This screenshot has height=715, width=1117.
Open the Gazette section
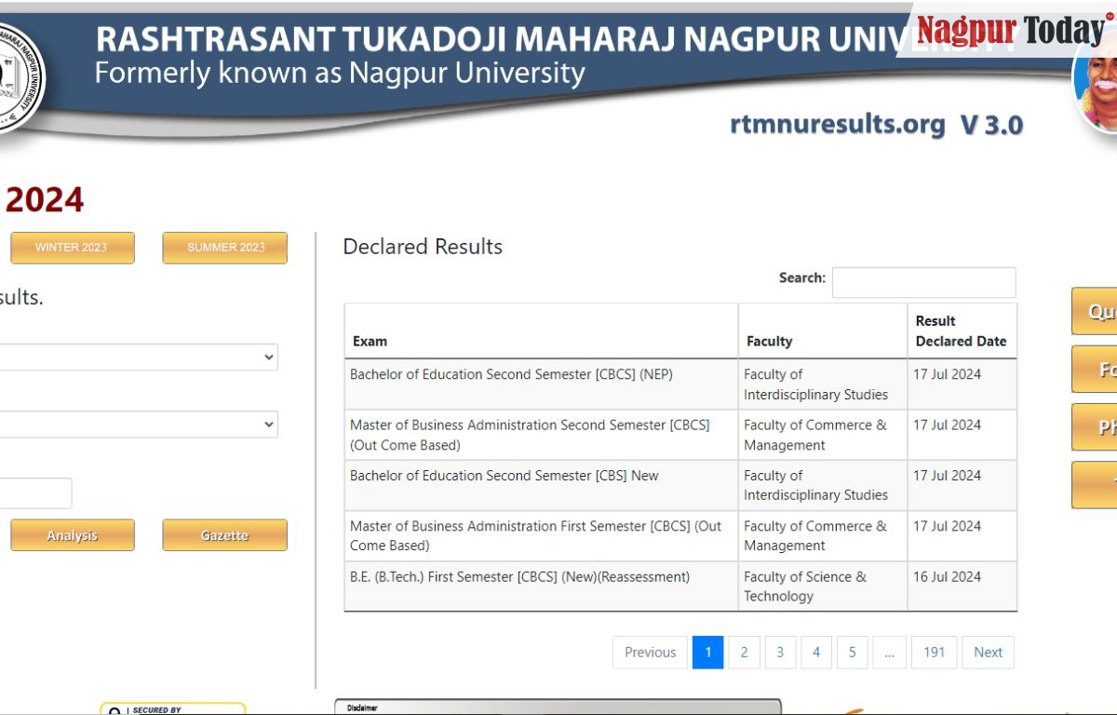[x=224, y=535]
